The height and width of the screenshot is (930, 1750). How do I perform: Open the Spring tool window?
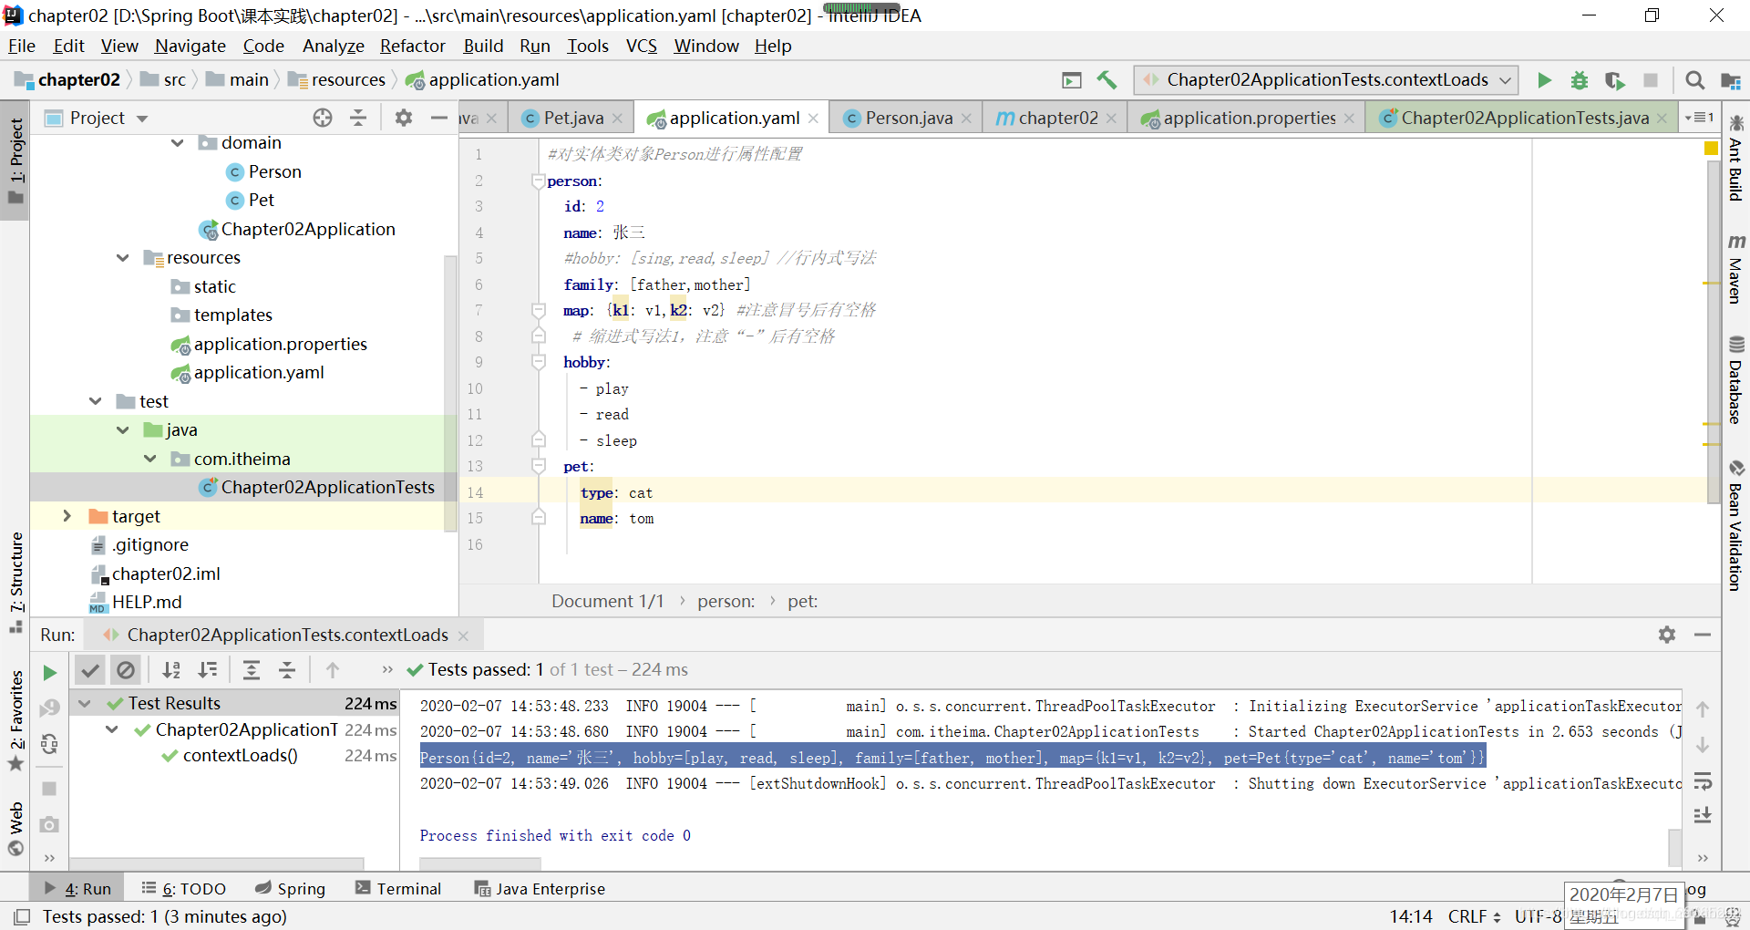[x=290, y=889]
